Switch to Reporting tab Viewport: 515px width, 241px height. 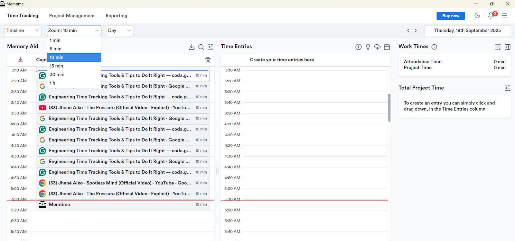coord(117,15)
